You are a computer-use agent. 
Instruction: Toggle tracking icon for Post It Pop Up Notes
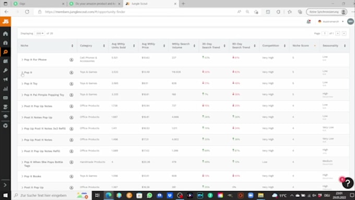click(72, 106)
